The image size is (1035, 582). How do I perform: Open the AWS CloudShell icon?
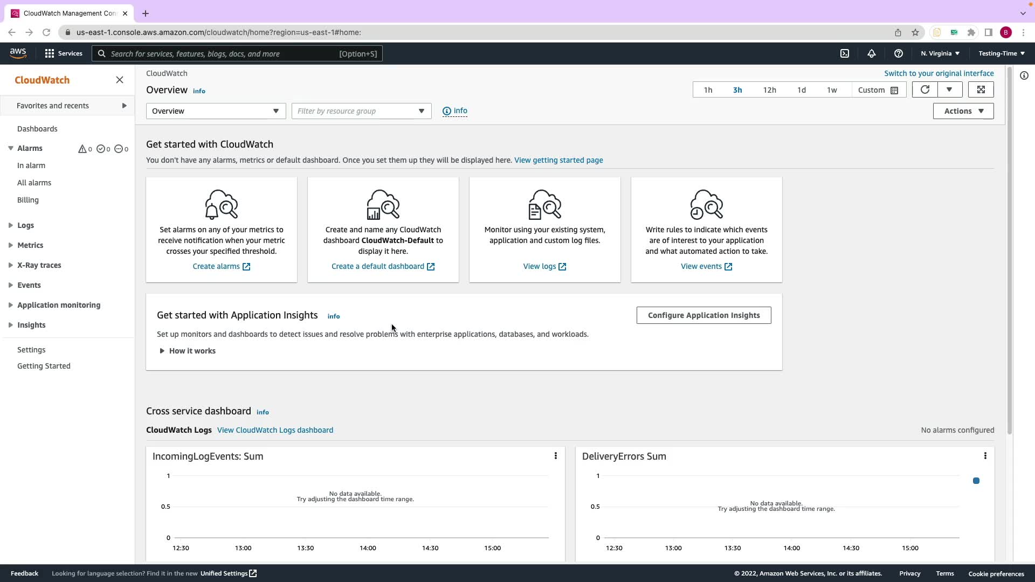click(x=845, y=53)
